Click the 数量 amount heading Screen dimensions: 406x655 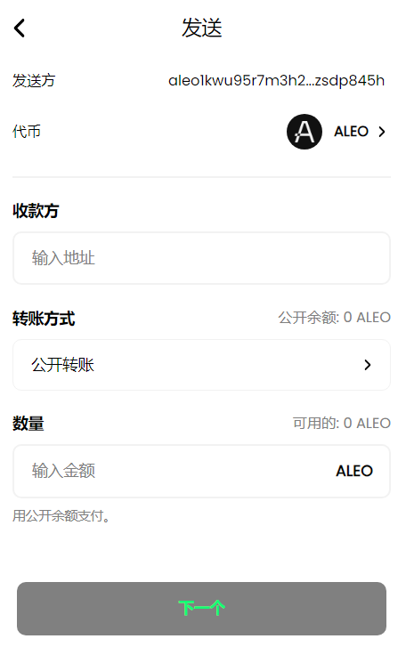coord(28,424)
